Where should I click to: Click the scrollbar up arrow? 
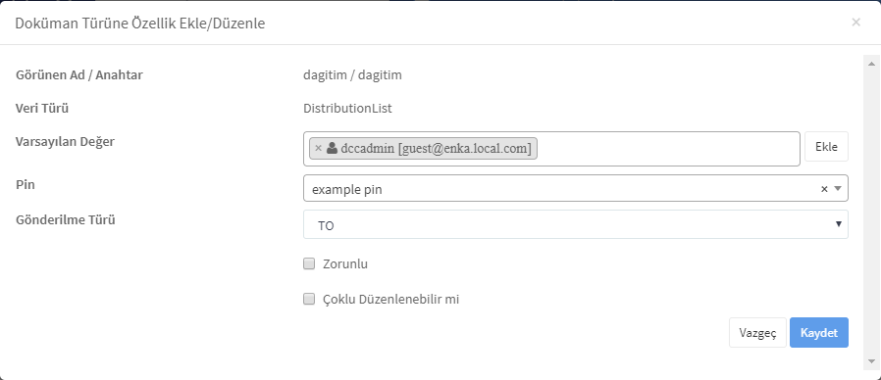871,62
